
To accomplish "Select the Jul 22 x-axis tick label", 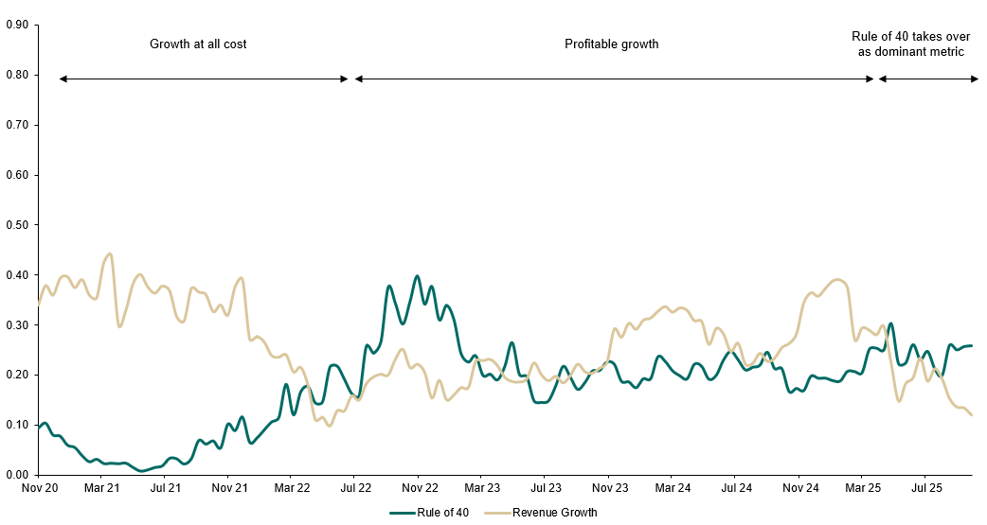I will pyautogui.click(x=355, y=488).
